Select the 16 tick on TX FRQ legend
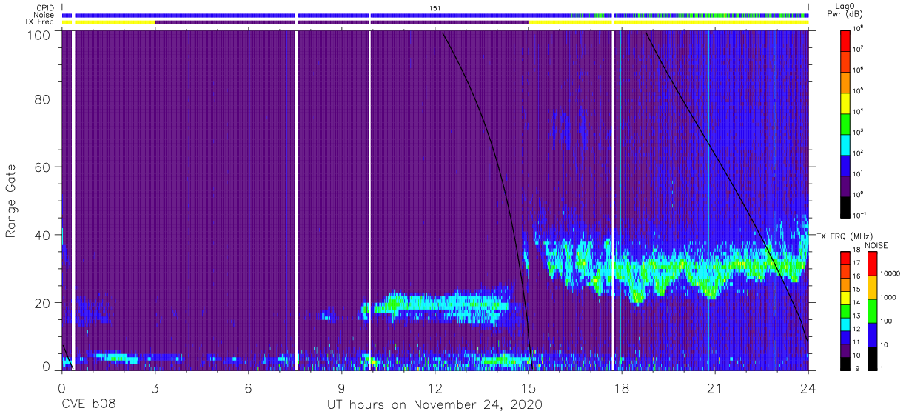 point(857,276)
